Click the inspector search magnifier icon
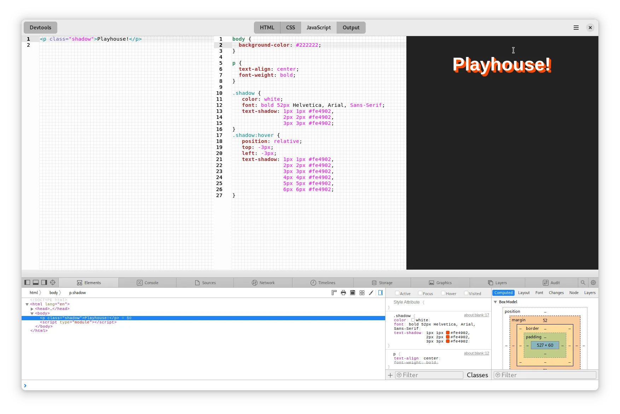The image size is (620, 414). tap(583, 282)
